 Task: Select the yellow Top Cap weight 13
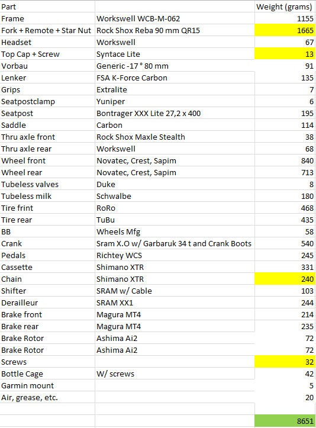tap(285, 54)
